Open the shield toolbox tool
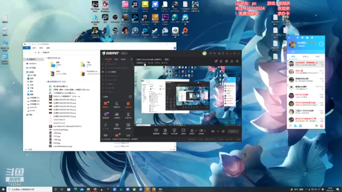The width and height of the screenshot is (342, 192). pyautogui.click(x=117, y=125)
